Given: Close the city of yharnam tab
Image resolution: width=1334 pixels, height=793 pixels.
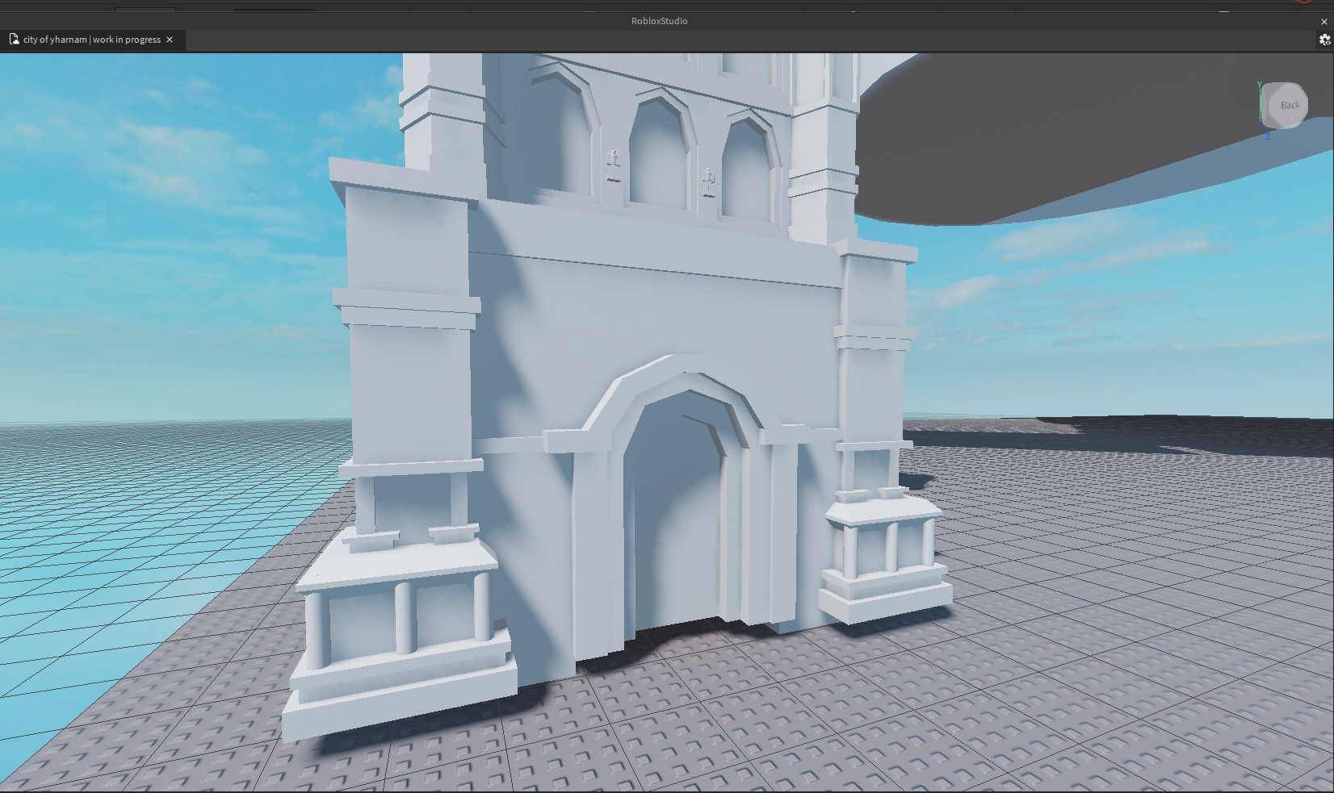Looking at the screenshot, I should [170, 40].
